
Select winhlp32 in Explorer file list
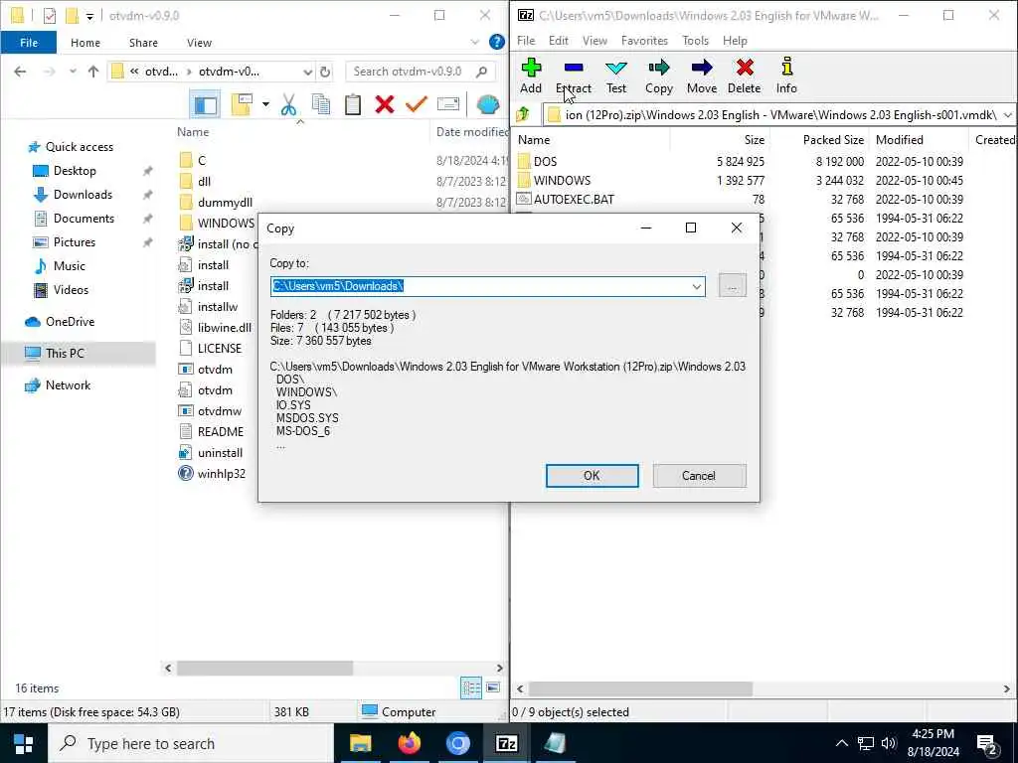[x=222, y=474]
